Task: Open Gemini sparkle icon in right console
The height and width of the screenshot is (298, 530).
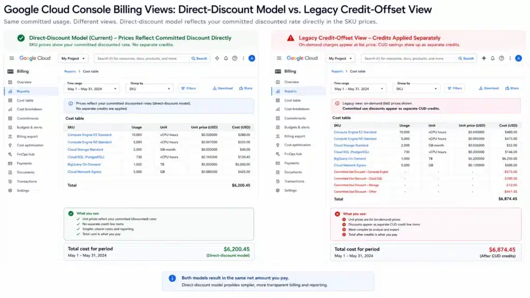Action: (484, 58)
